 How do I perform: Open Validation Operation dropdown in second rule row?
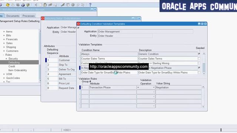(154, 92)
